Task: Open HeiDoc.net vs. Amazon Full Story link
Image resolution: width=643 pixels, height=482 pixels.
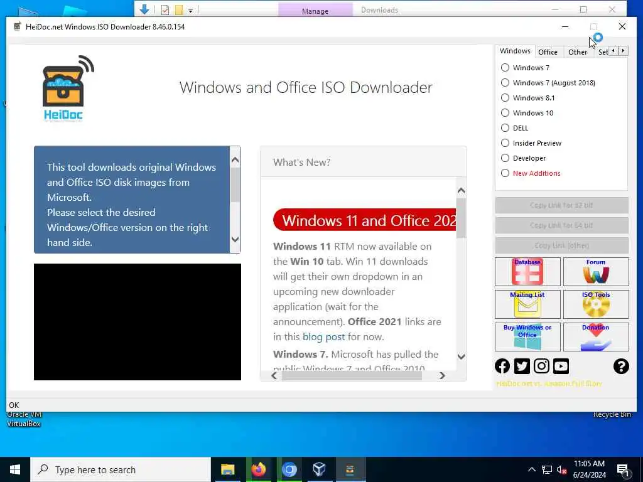Action: [x=549, y=383]
